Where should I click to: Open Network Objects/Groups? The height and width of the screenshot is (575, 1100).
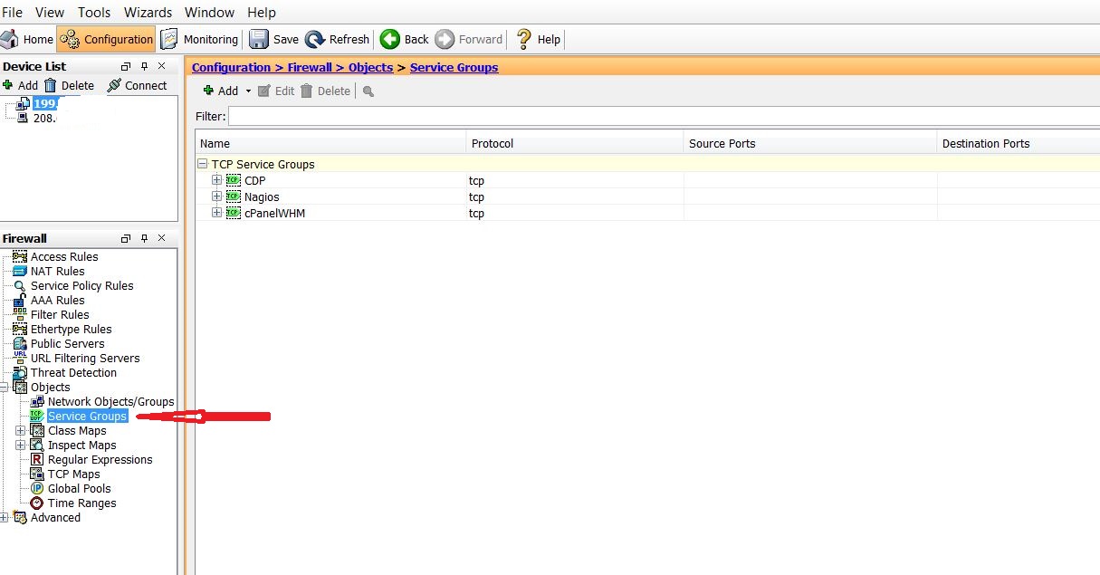coord(110,401)
